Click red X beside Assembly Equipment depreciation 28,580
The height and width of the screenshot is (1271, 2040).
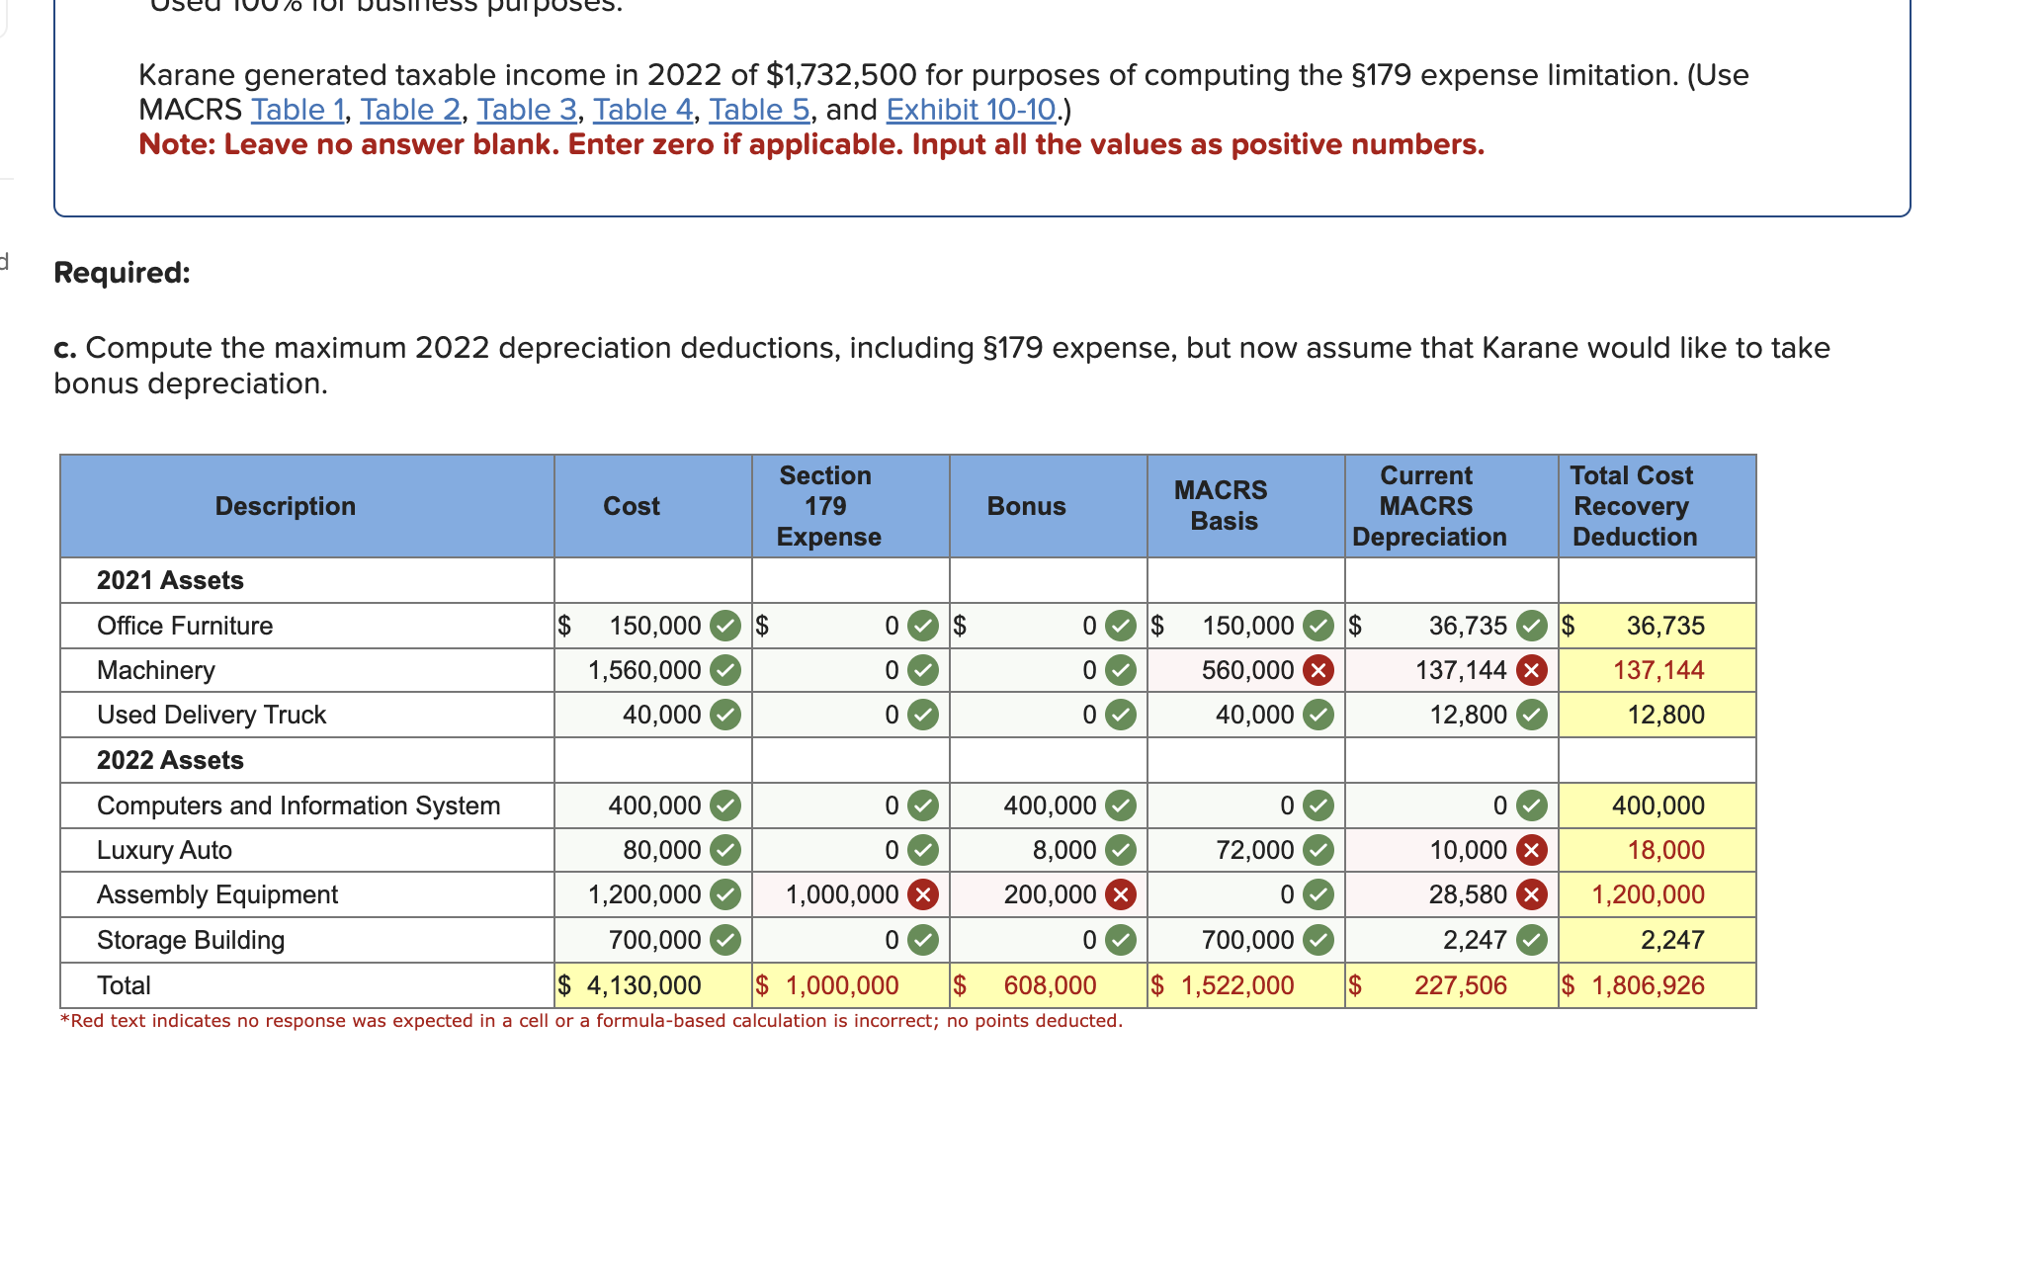click(1531, 895)
